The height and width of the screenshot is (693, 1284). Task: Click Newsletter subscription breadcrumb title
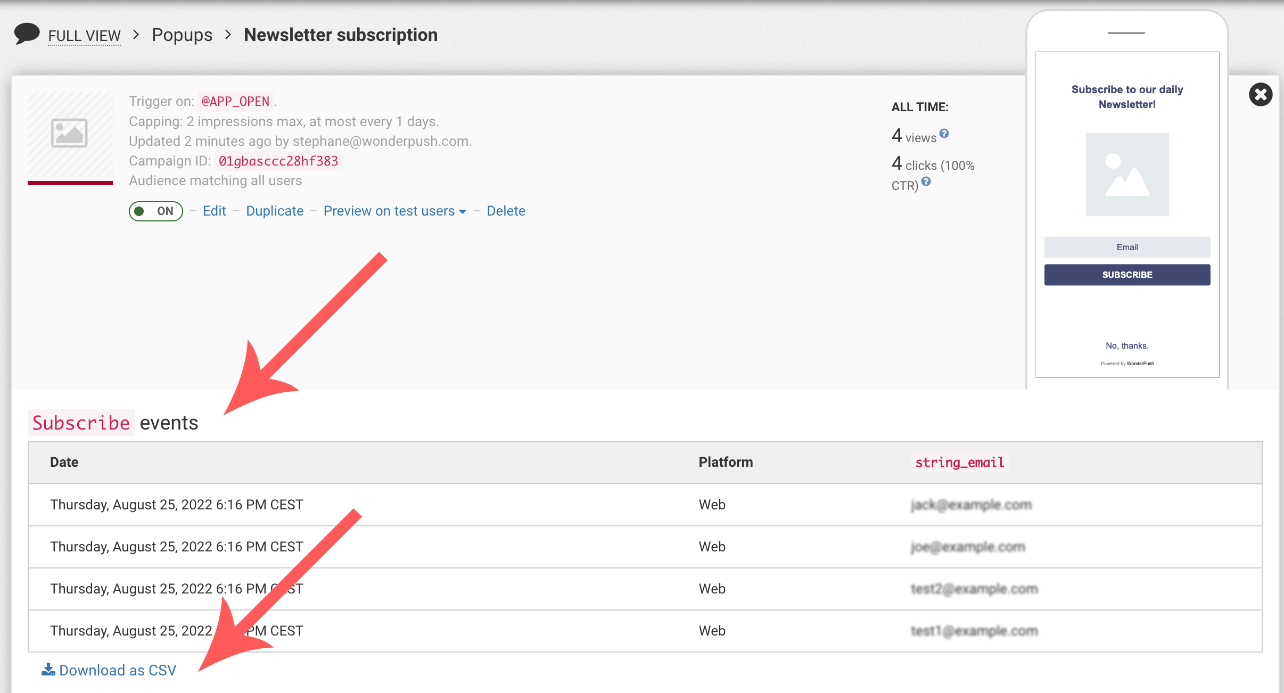[341, 35]
